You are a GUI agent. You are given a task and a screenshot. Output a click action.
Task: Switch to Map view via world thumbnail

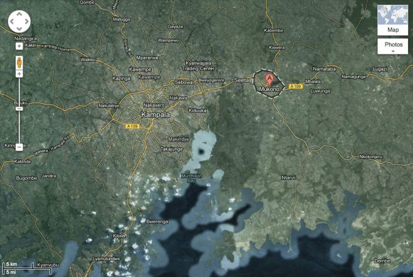(392, 14)
